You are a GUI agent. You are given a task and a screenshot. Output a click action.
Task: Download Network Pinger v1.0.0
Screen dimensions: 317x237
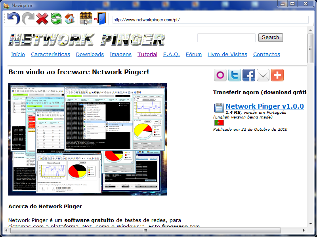coord(265,106)
